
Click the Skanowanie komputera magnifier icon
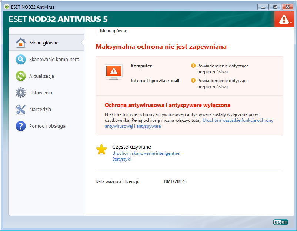click(x=21, y=60)
